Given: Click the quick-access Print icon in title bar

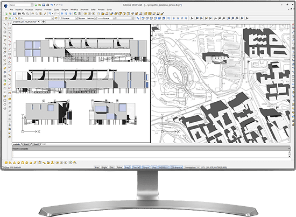Looking at the screenshot, I should tap(47, 5).
